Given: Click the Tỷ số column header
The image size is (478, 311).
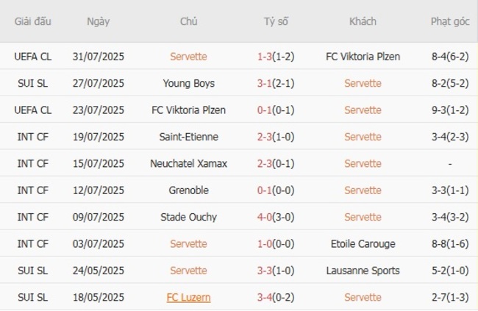Looking at the screenshot, I should click(x=276, y=21).
